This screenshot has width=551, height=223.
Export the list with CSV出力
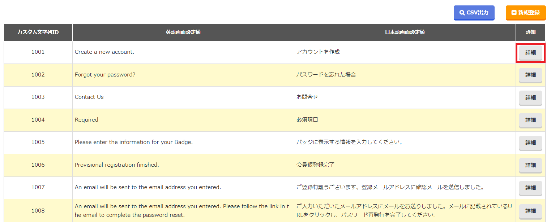click(474, 13)
